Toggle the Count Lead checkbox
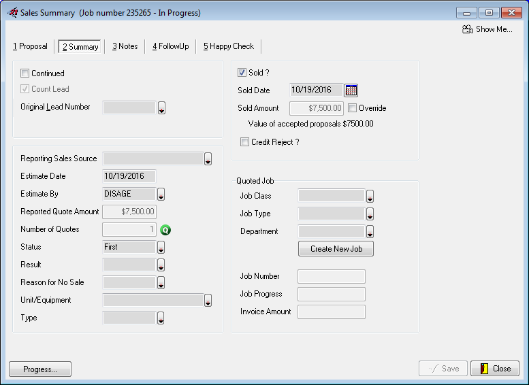 pos(25,89)
